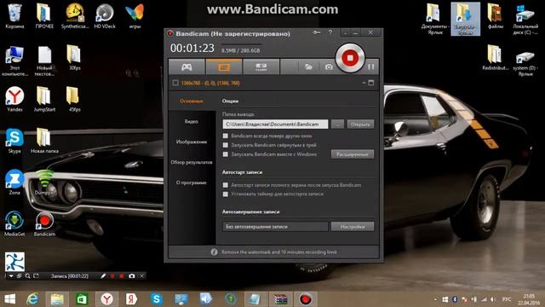Select the Zona desktop icon

tap(14, 182)
